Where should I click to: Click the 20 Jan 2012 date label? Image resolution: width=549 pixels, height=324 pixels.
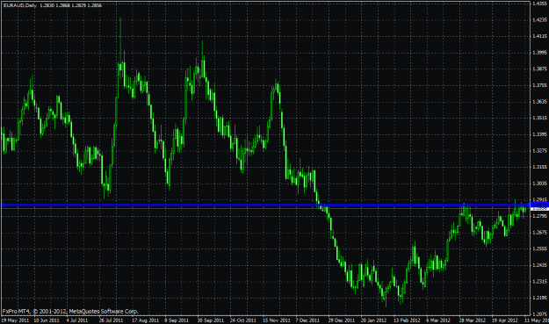(x=374, y=320)
